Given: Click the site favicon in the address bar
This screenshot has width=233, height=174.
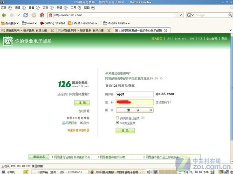Looking at the screenshot, I should (x=50, y=15).
